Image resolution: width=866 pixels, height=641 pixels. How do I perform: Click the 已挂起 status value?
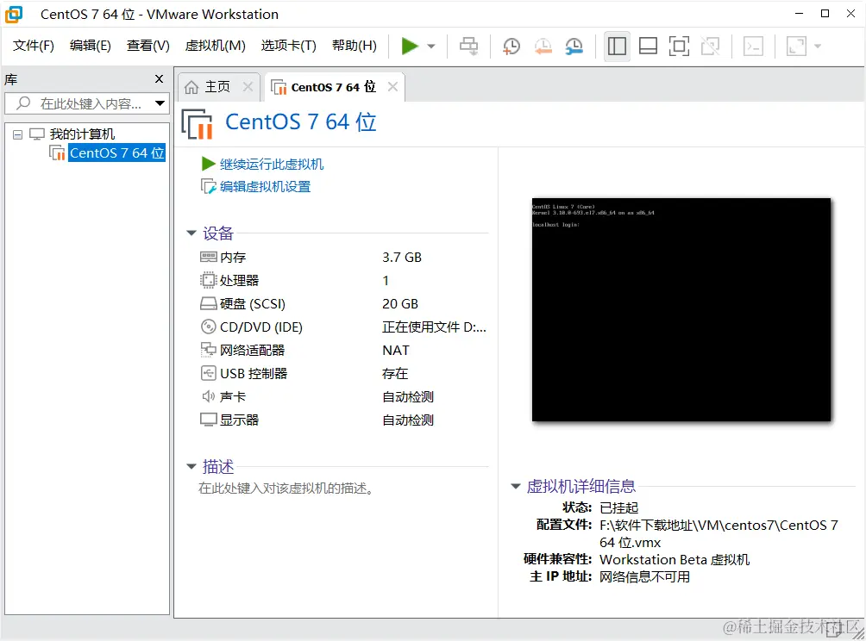(618, 507)
